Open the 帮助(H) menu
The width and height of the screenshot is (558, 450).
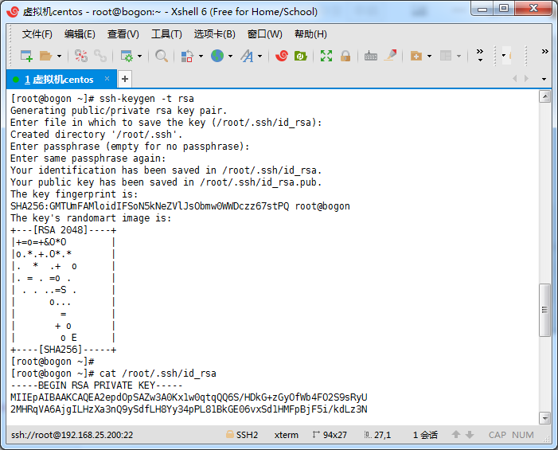tap(310, 34)
